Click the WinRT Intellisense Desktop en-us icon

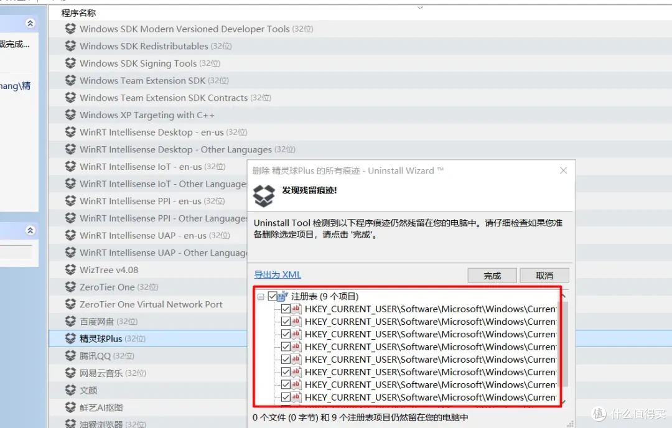pyautogui.click(x=71, y=132)
